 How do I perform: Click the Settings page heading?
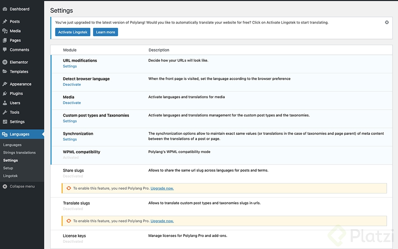tap(61, 10)
